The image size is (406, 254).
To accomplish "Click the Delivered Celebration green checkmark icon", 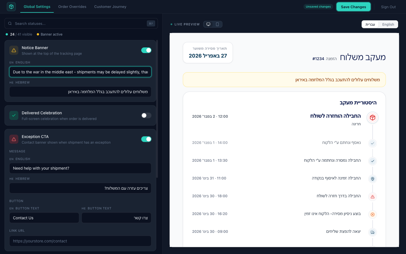I will coord(14,115).
